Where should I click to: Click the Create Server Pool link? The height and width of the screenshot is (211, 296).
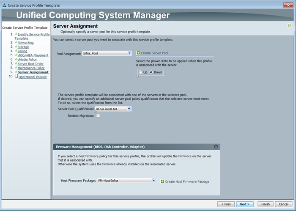tap(154, 53)
